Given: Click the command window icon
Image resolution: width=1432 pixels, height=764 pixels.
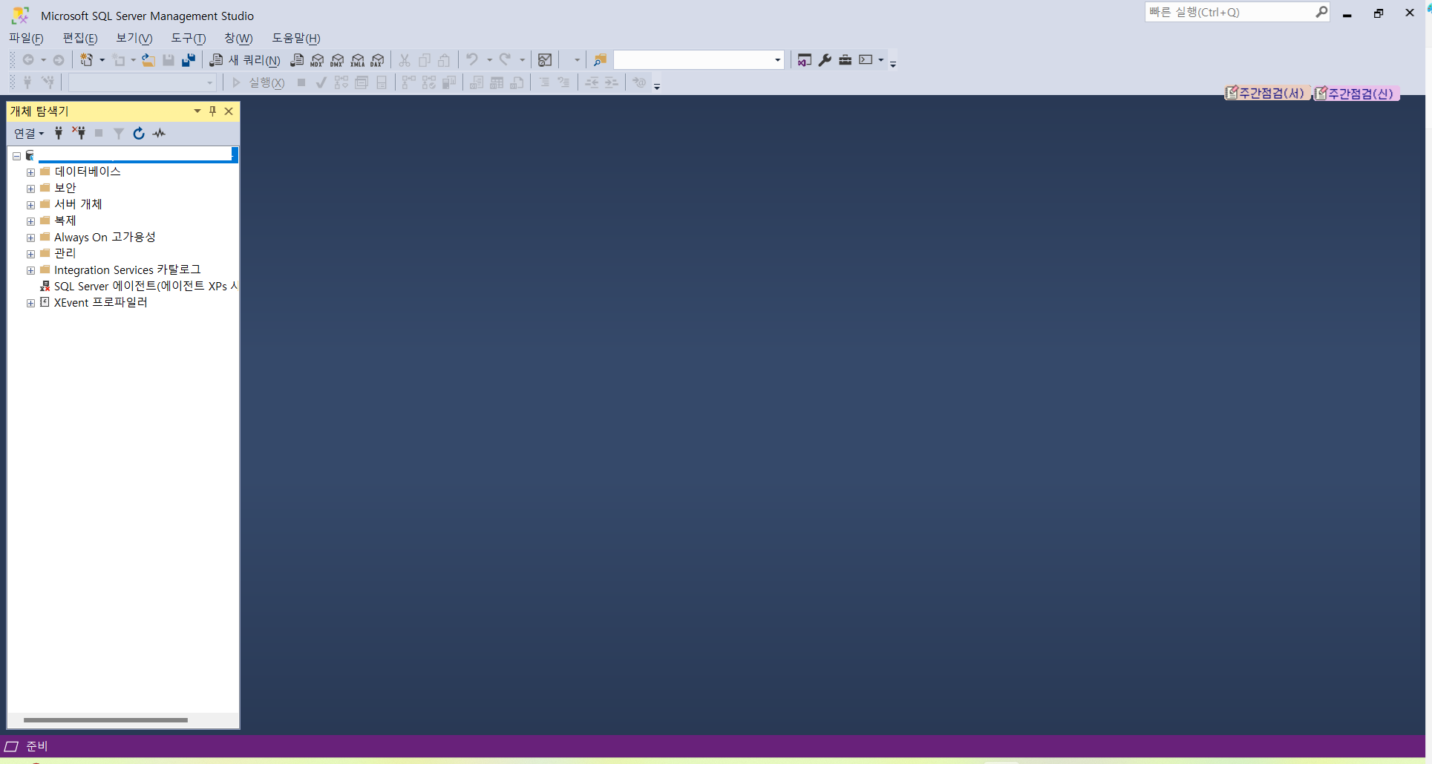Looking at the screenshot, I should coord(866,60).
